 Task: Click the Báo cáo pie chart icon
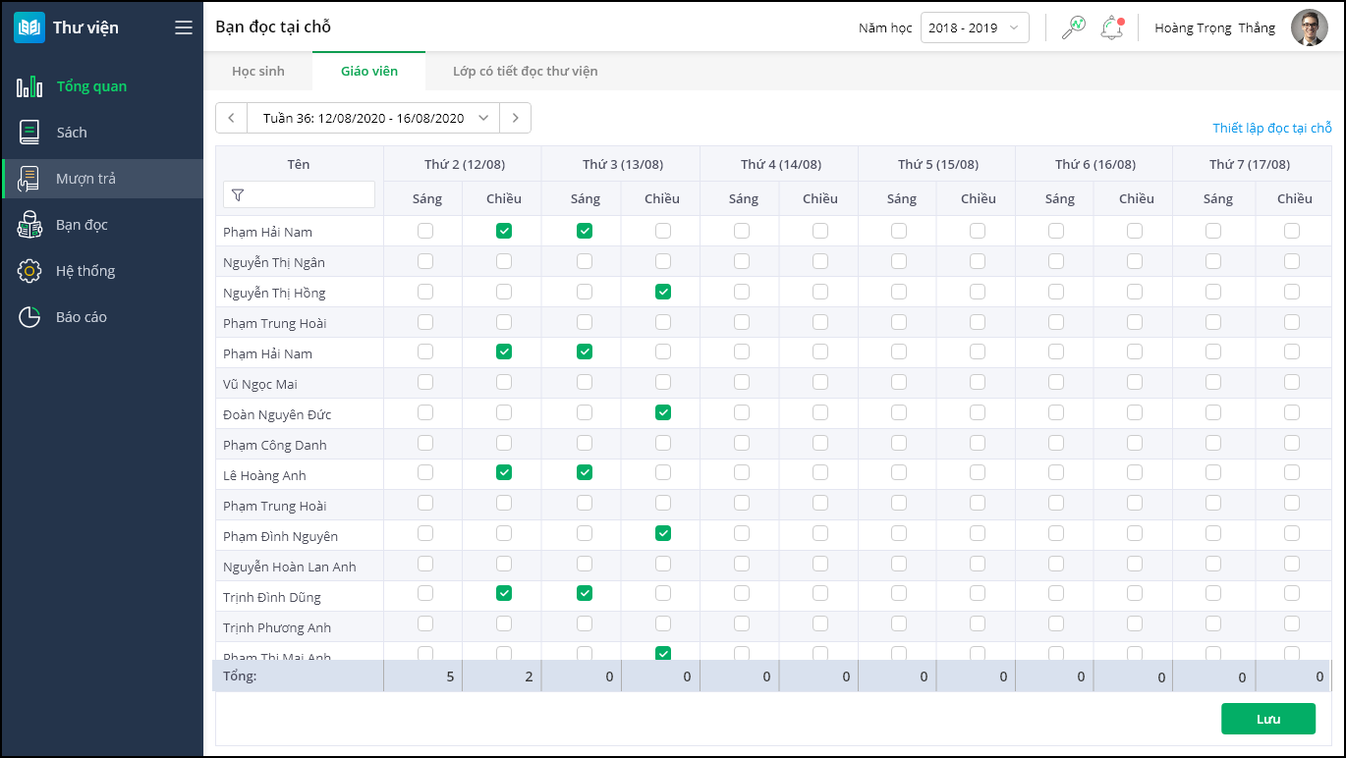point(29,317)
